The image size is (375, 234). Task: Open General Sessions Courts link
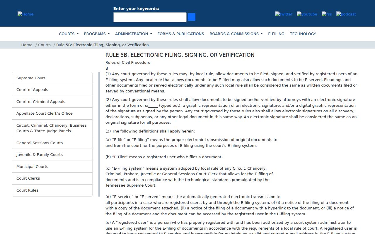click(x=52, y=143)
